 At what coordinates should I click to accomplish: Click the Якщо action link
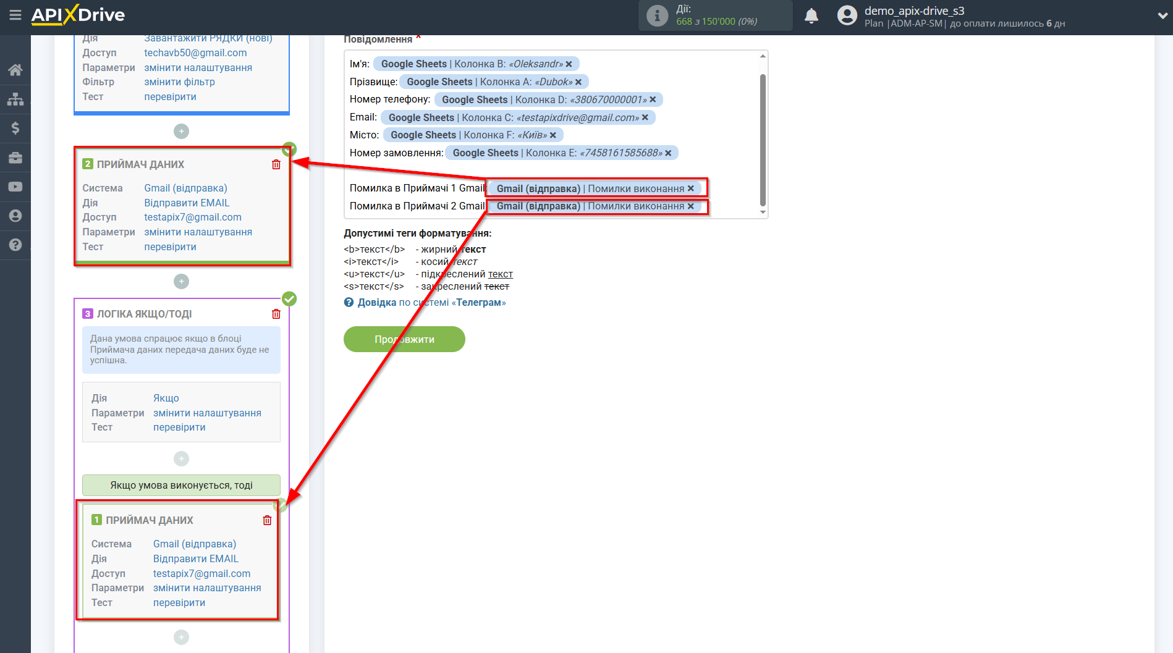(166, 398)
